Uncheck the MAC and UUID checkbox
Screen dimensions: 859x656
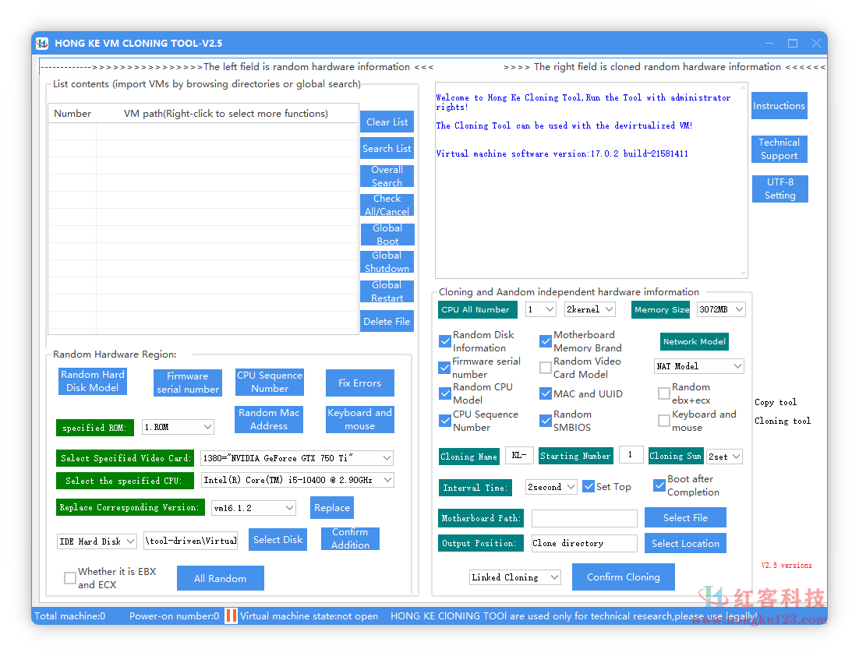(546, 393)
